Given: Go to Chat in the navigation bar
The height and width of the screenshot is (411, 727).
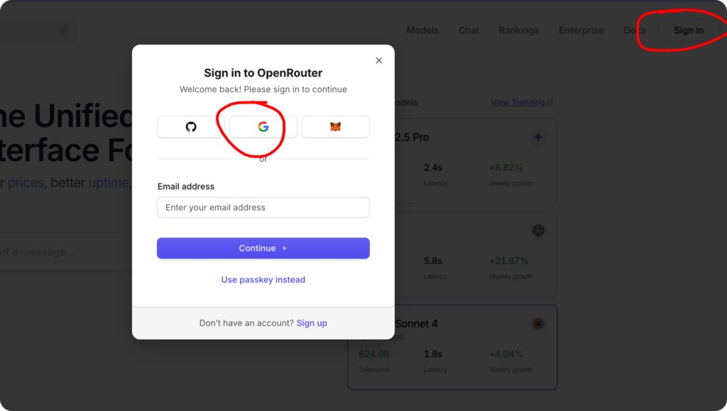Looking at the screenshot, I should point(469,31).
